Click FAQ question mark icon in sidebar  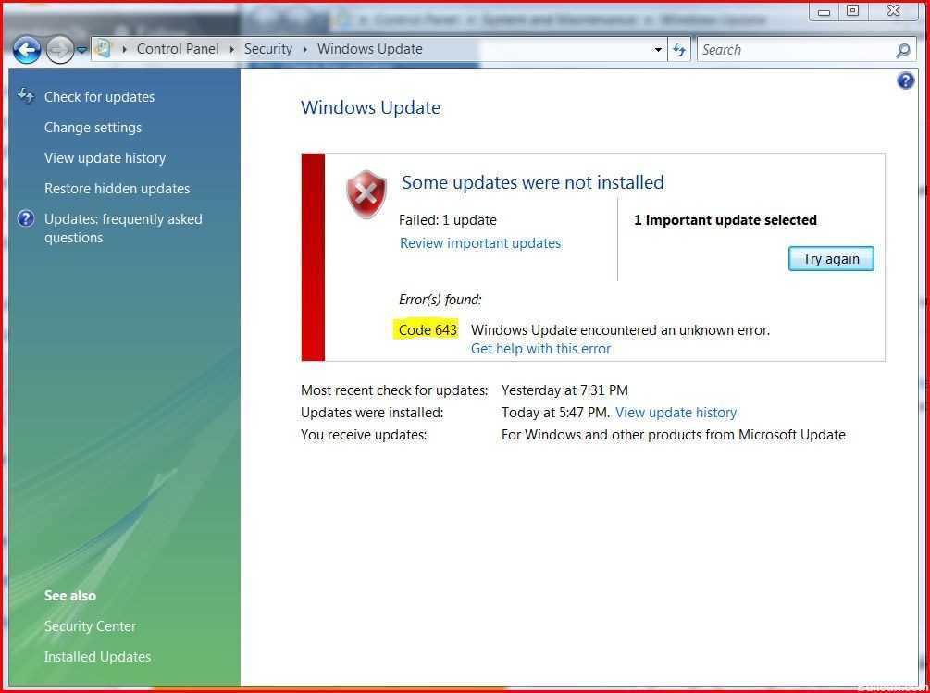pos(26,218)
